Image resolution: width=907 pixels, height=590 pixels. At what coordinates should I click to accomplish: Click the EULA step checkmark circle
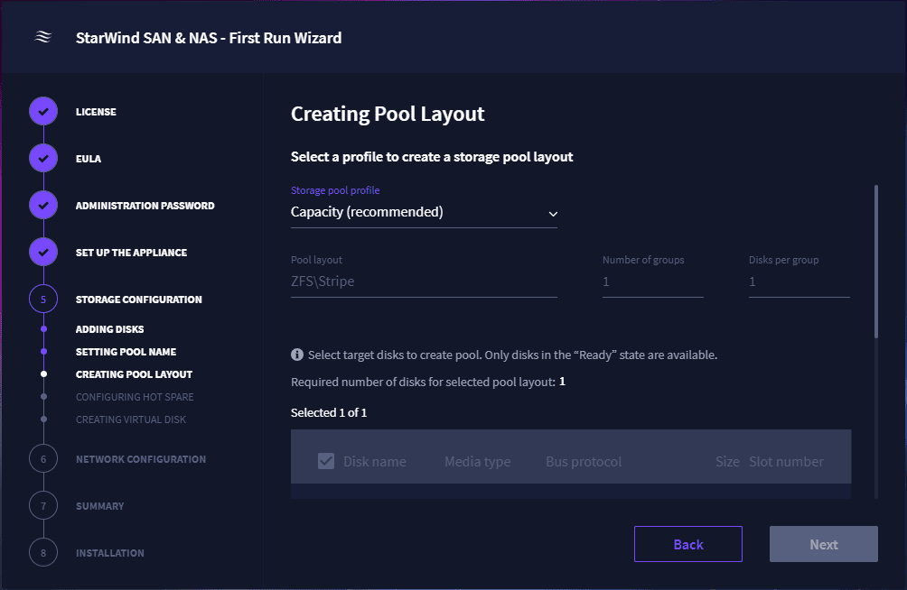coord(43,159)
